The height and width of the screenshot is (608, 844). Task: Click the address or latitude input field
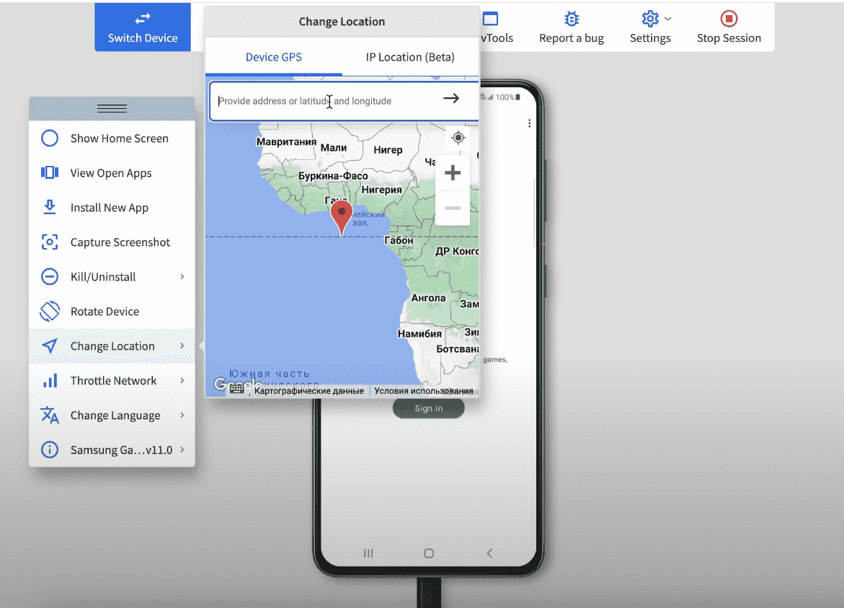[x=324, y=101]
